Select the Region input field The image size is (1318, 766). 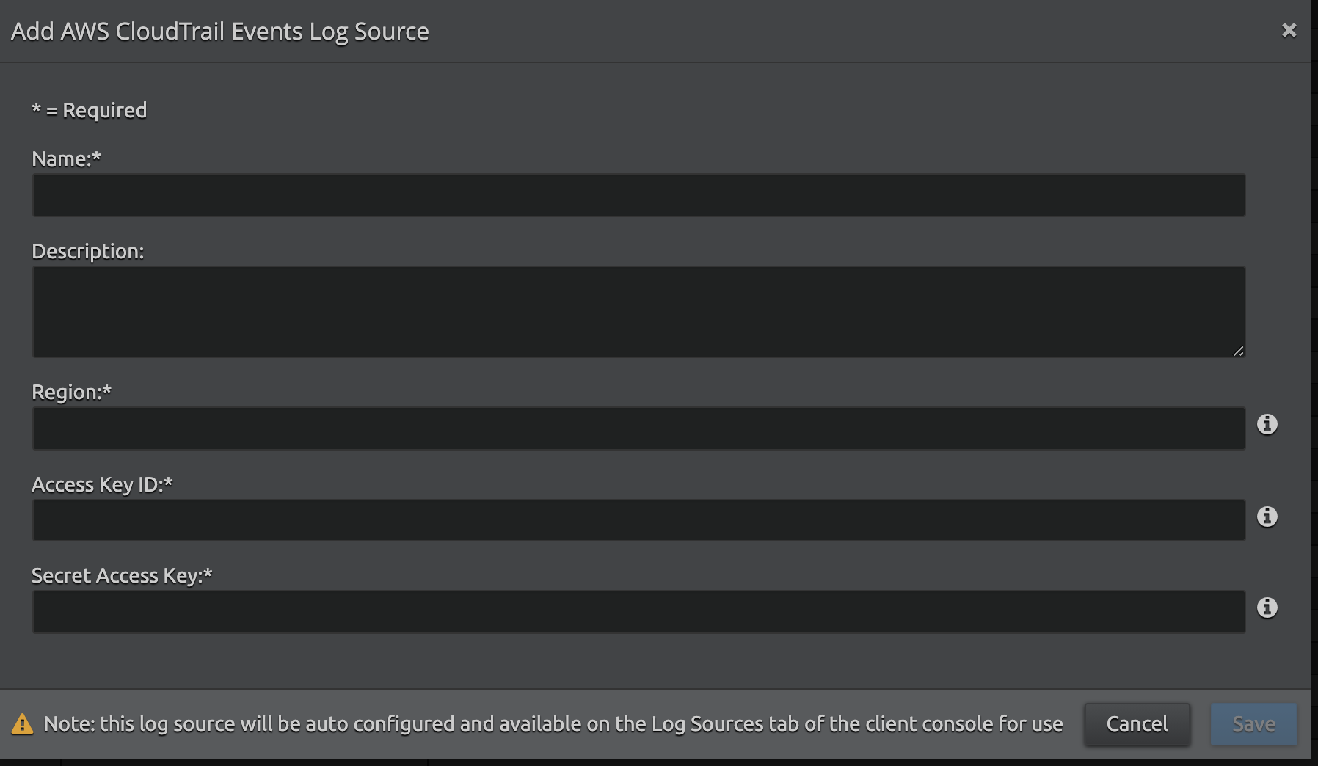click(638, 428)
